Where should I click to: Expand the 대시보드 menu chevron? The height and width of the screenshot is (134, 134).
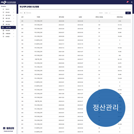[14, 9]
